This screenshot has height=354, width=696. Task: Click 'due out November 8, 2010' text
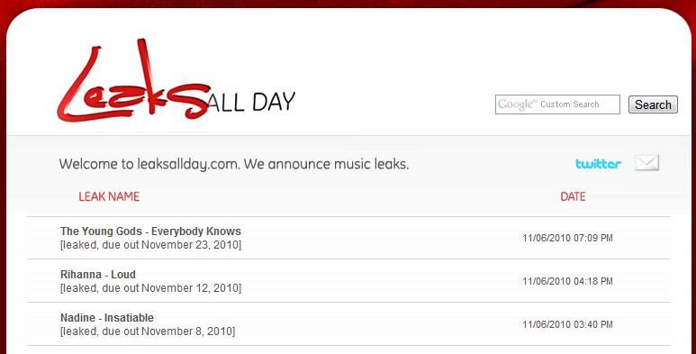[x=167, y=331]
